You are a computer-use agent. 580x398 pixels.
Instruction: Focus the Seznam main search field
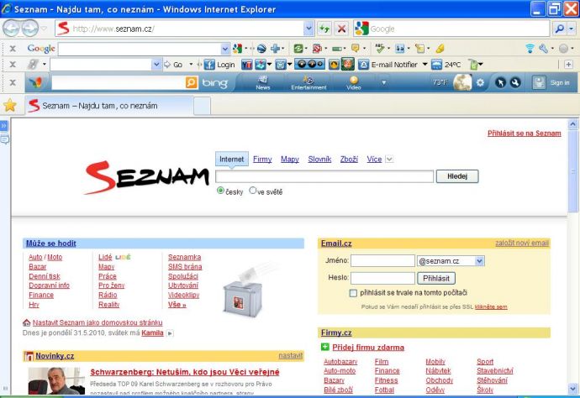(x=324, y=176)
